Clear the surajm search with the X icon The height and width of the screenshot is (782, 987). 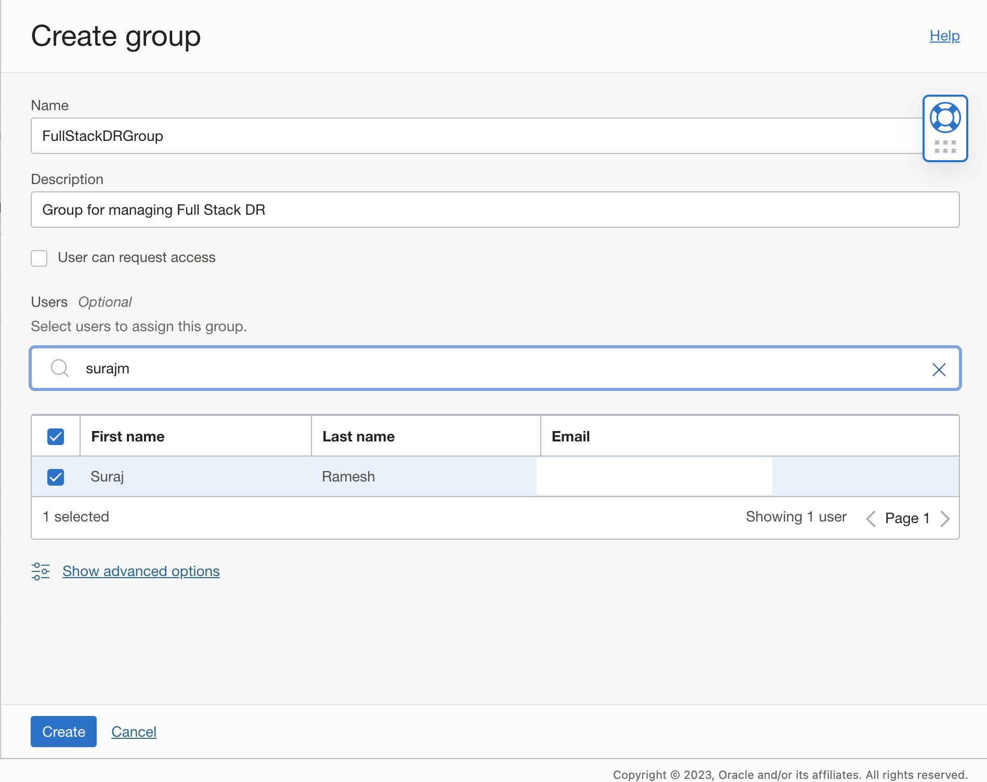tap(938, 369)
